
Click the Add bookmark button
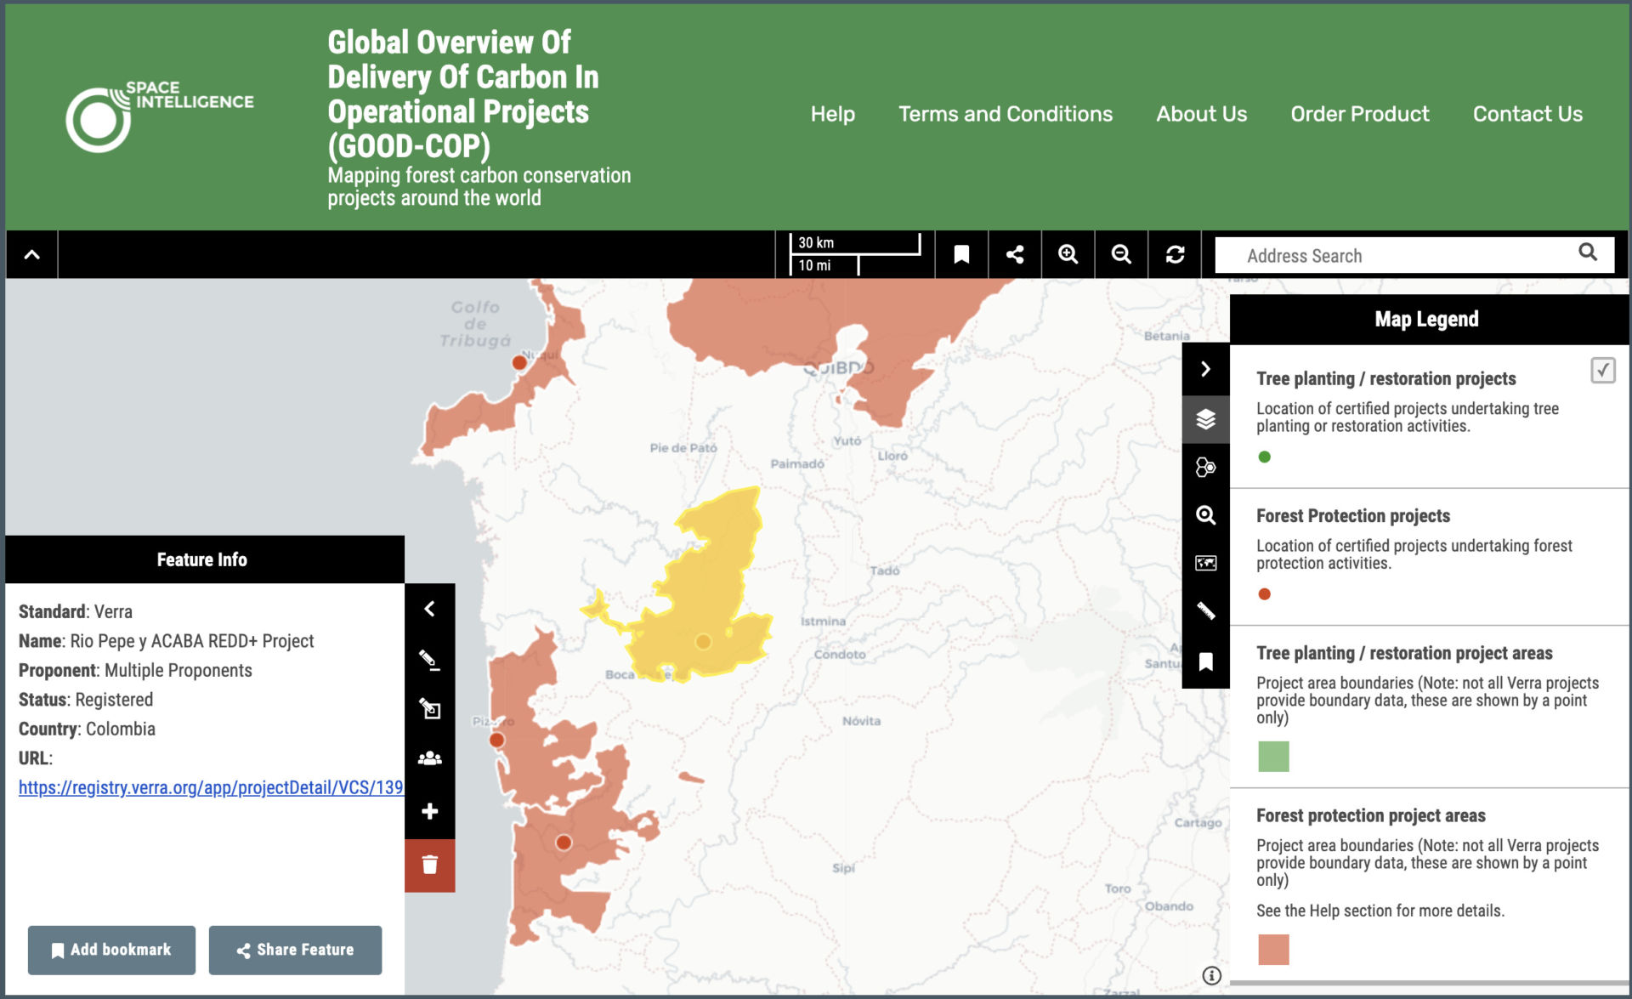(111, 950)
